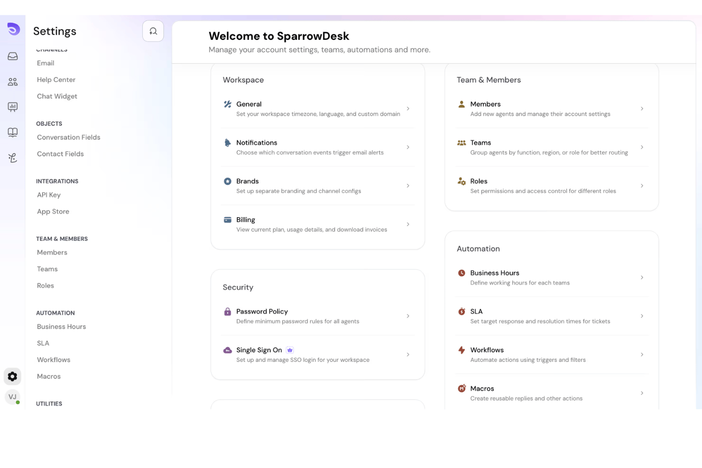The height and width of the screenshot is (468, 702).
Task: Open the SparrowDesk logo home
Action: tap(13, 29)
